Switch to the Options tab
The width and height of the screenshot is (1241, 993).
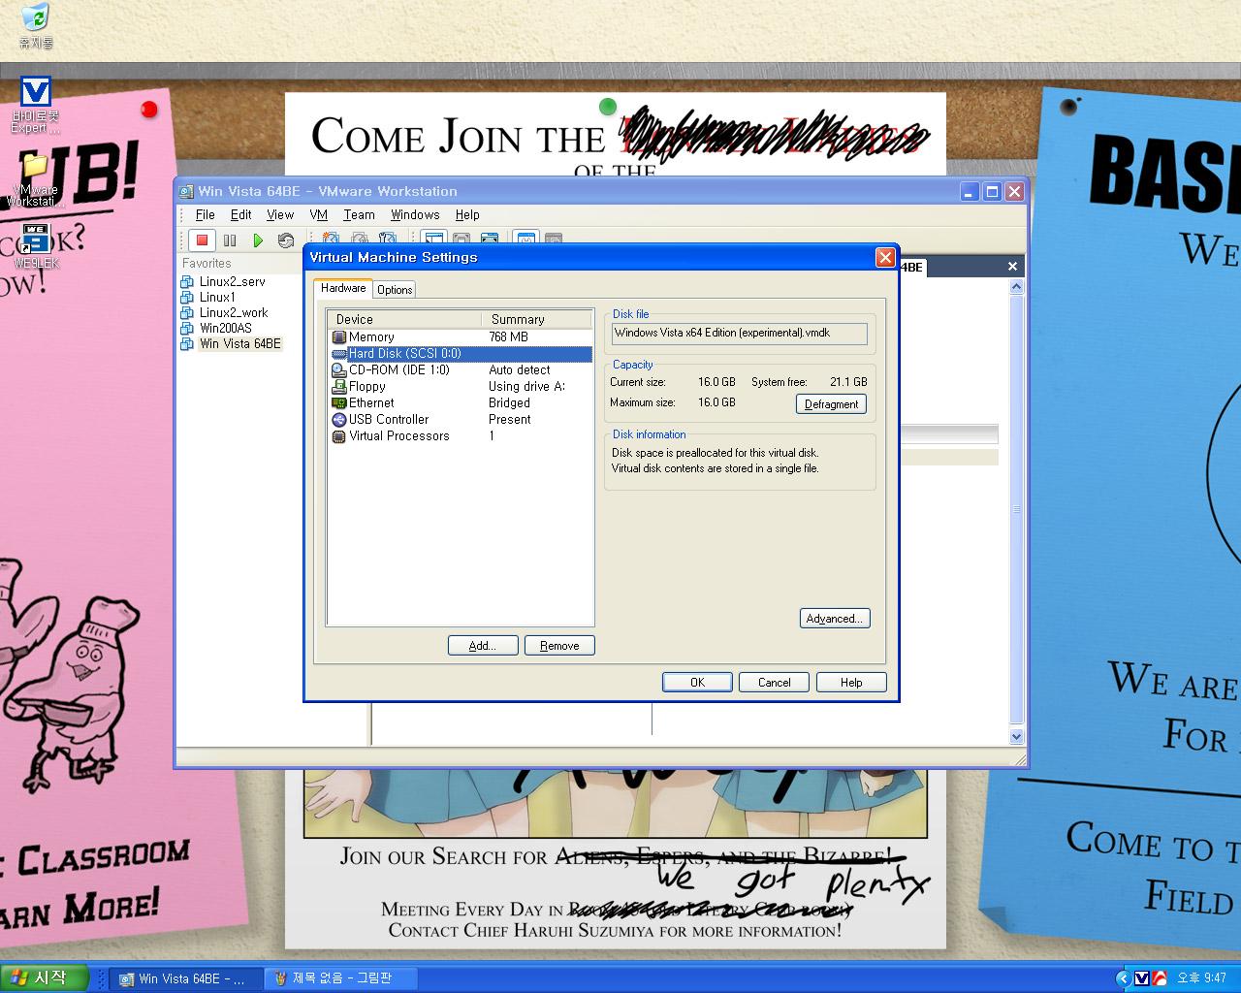click(395, 289)
